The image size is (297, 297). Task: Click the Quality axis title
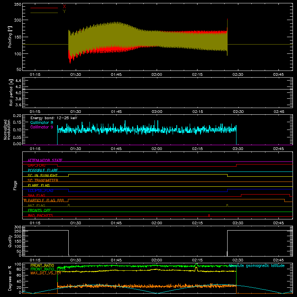click(10, 241)
